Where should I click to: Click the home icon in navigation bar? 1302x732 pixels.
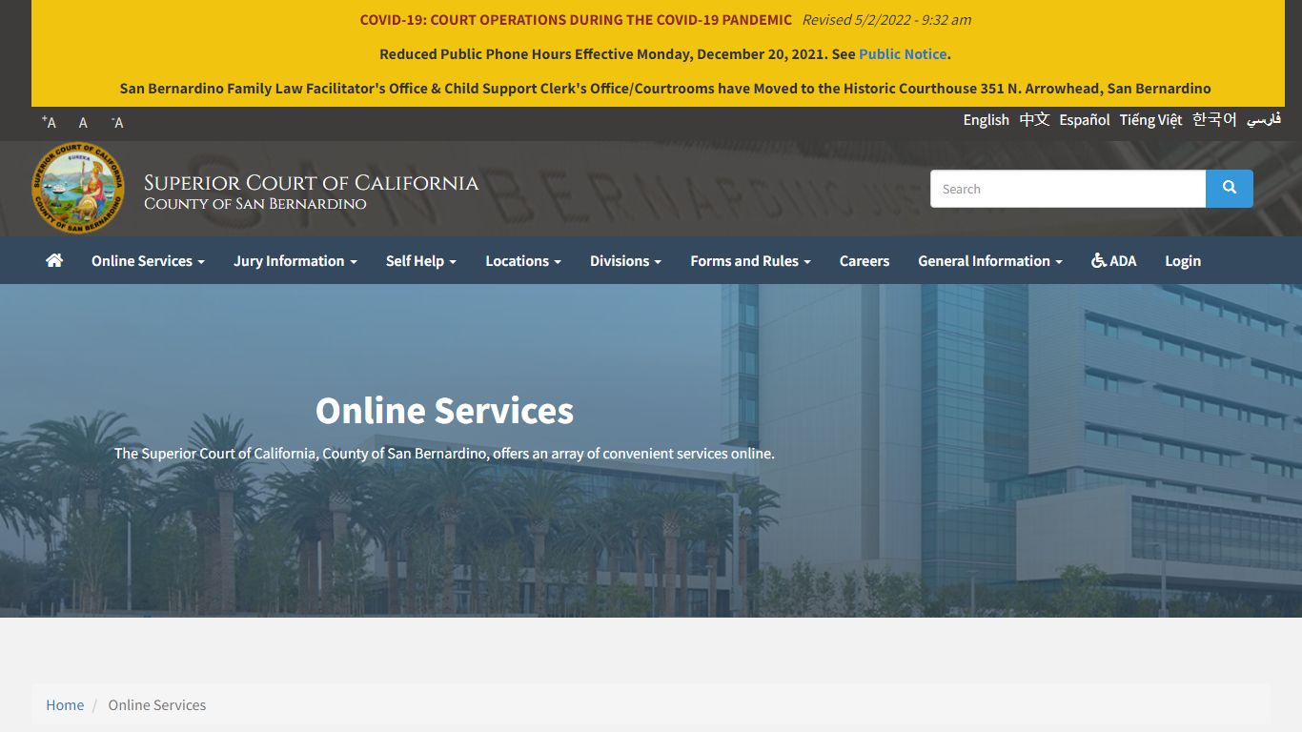coord(54,260)
